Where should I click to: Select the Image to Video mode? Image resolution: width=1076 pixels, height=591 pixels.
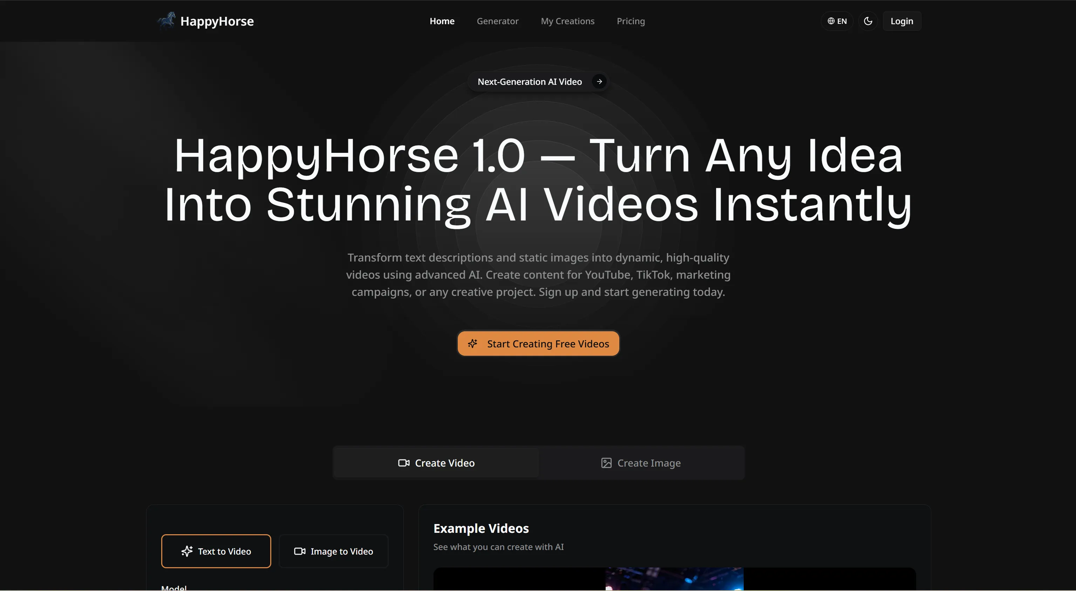333,551
